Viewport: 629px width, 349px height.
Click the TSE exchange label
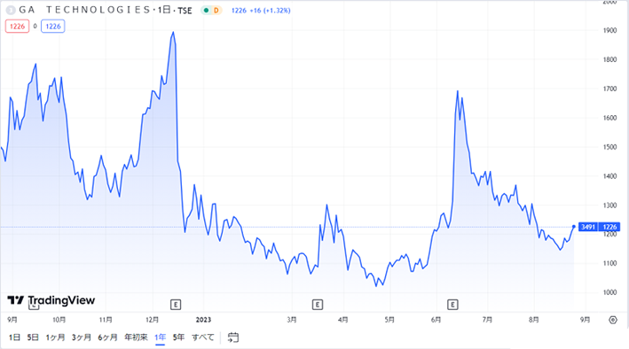pyautogui.click(x=185, y=11)
